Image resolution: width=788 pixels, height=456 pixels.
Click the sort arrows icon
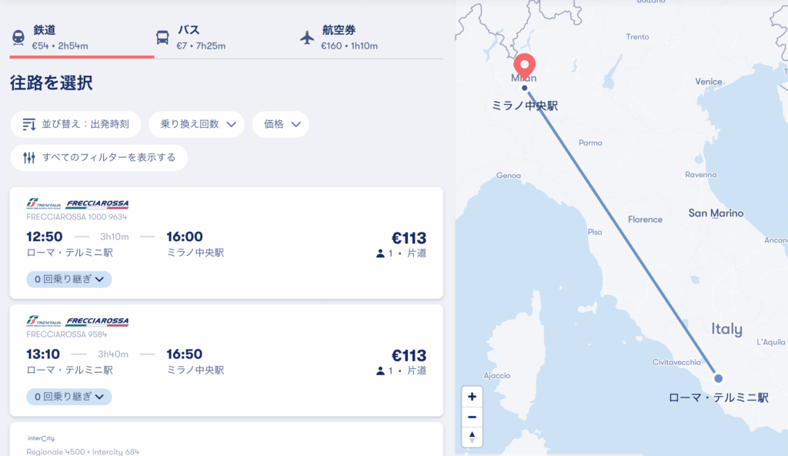tap(29, 124)
